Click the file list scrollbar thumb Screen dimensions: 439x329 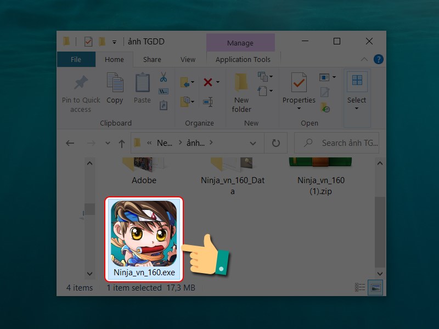pyautogui.click(x=380, y=232)
